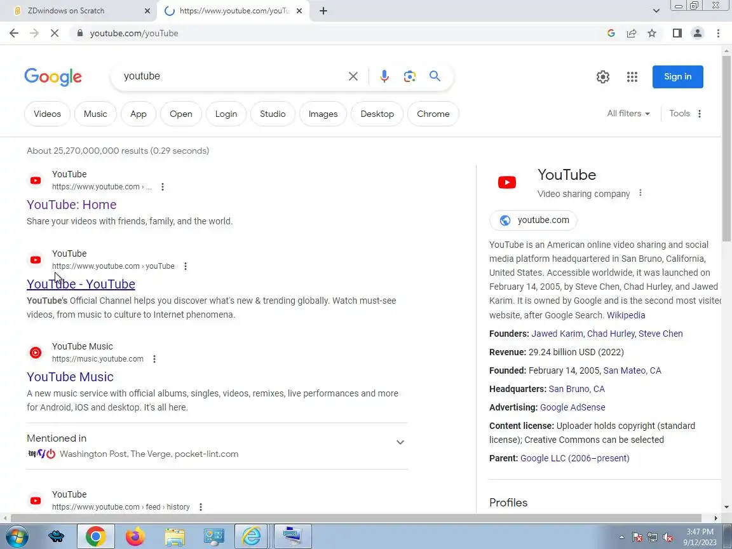The image size is (732, 549).
Task: Open the San Bruno, CA link
Action: point(576,389)
